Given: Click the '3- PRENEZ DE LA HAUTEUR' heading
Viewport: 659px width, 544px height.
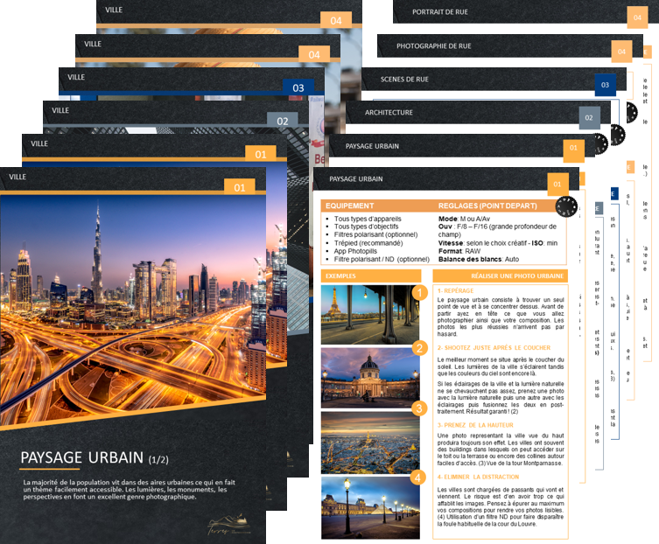Looking at the screenshot, I should pos(475,425).
